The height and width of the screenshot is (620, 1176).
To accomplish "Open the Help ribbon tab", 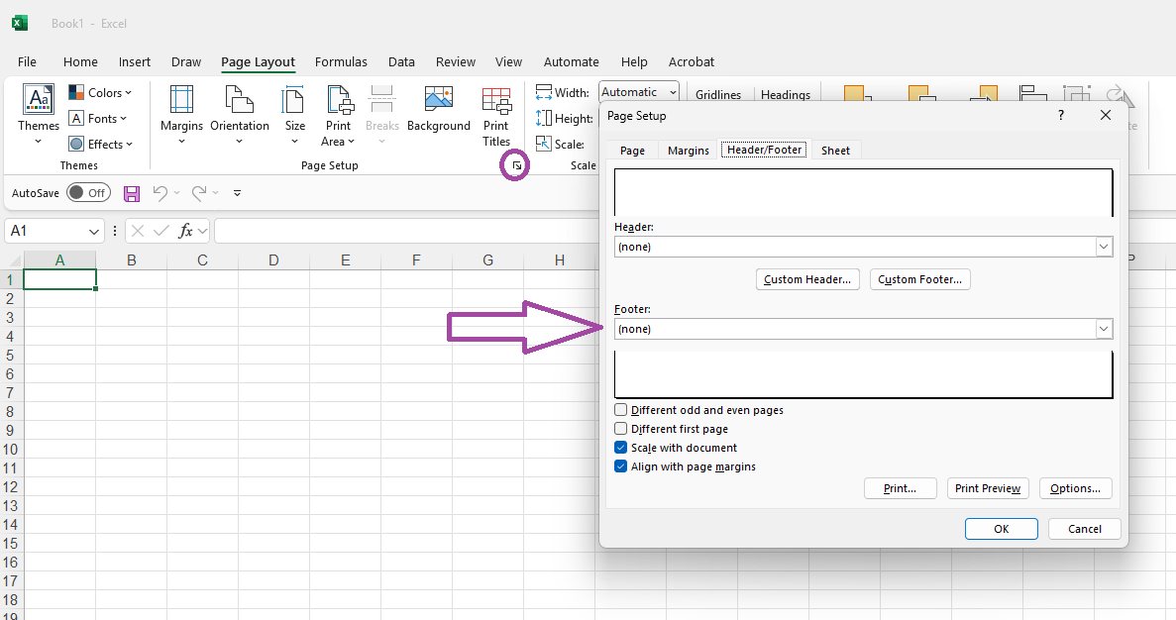I will [634, 61].
